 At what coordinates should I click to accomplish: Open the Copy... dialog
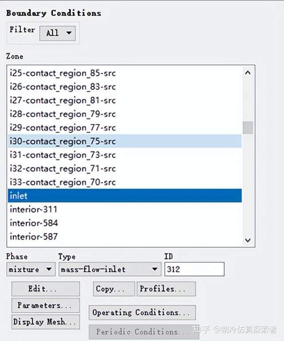(114, 289)
